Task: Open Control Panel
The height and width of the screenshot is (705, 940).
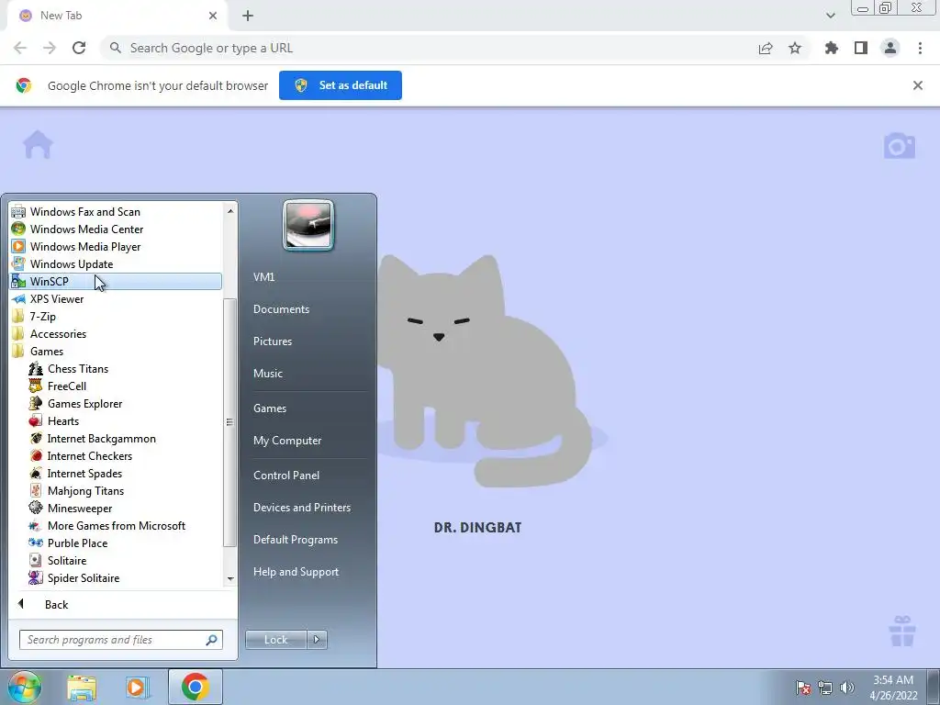Action: (286, 475)
